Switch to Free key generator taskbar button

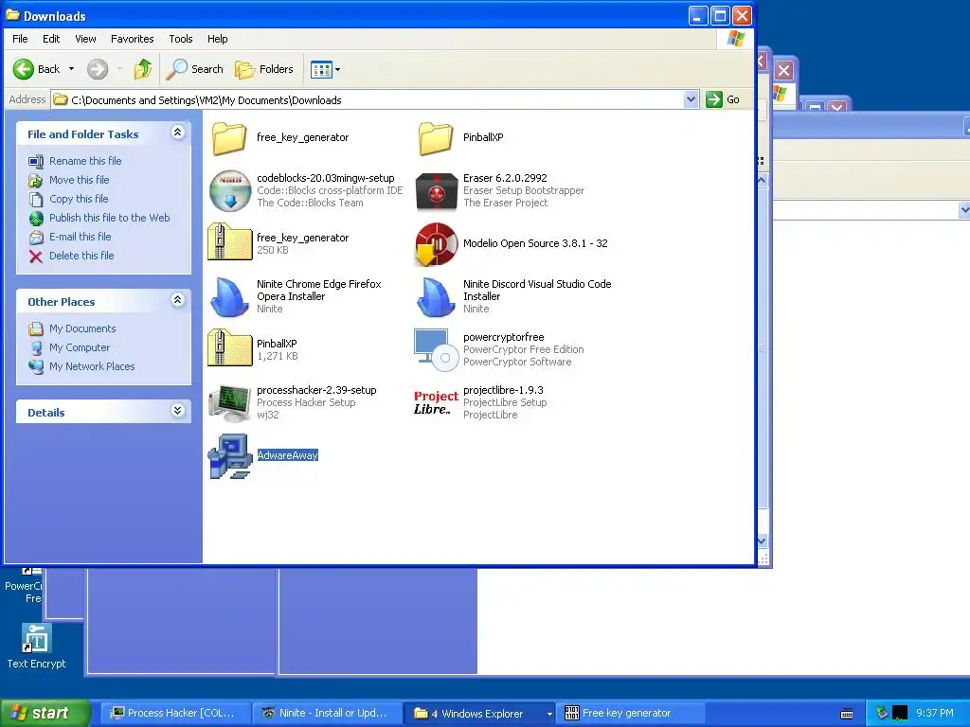click(631, 714)
